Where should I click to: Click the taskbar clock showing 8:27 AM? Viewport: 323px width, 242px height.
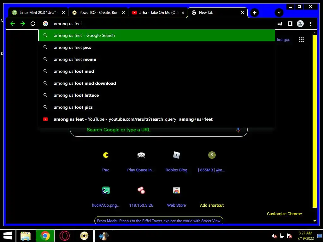(x=305, y=236)
